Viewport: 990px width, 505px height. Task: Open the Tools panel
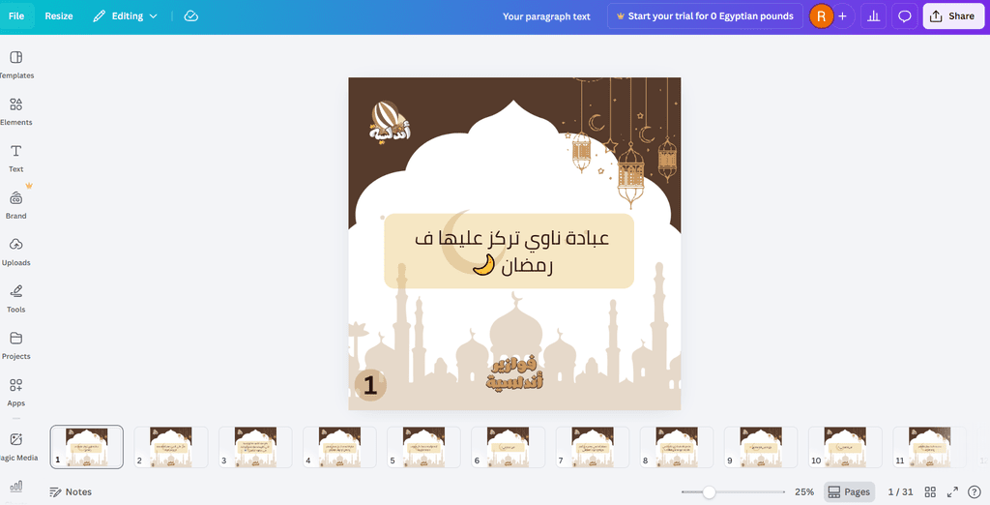(x=15, y=298)
